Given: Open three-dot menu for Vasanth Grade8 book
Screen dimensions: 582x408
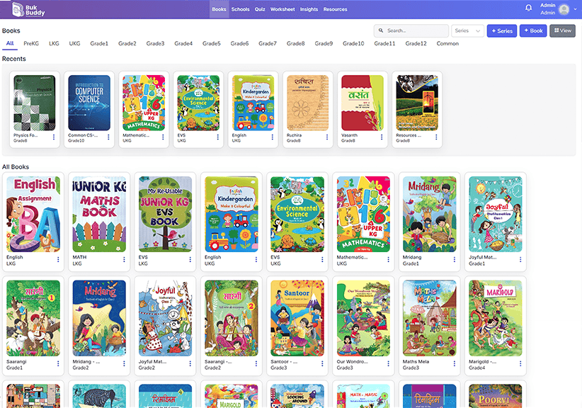Looking at the screenshot, I should pyautogui.click(x=382, y=137).
